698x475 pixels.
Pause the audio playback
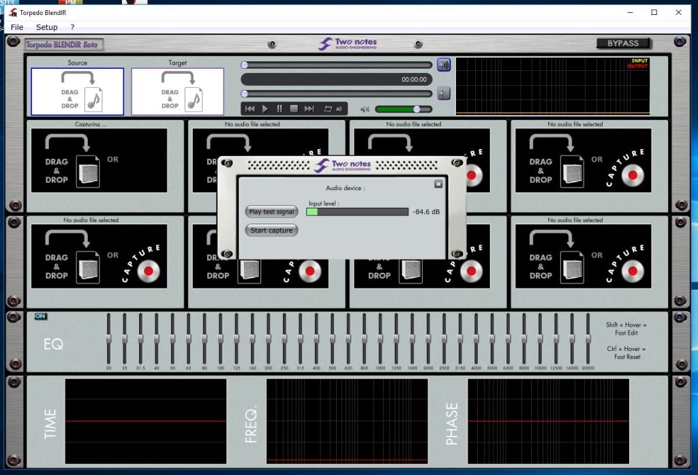tap(279, 108)
